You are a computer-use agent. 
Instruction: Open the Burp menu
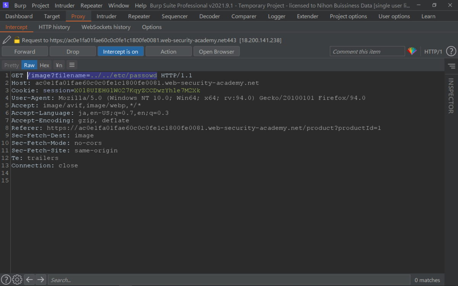click(x=20, y=6)
